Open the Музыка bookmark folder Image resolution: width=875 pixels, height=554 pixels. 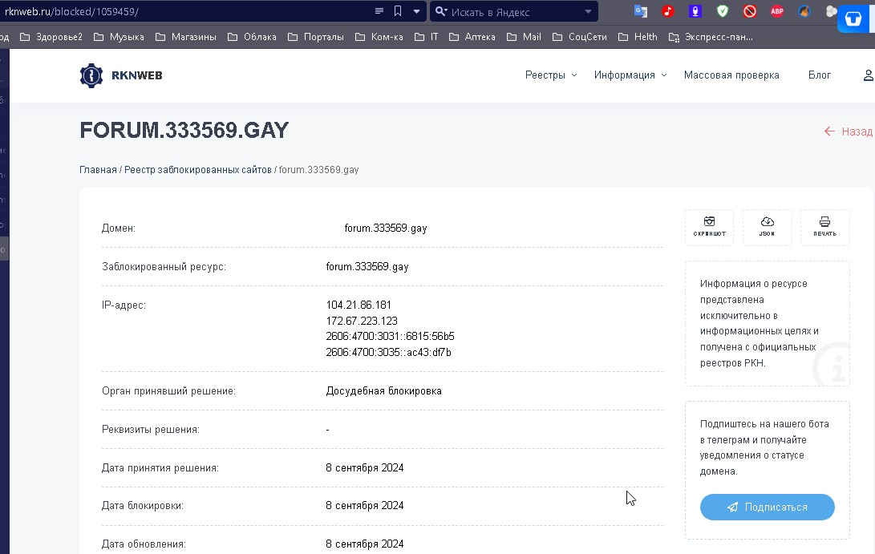(x=119, y=37)
